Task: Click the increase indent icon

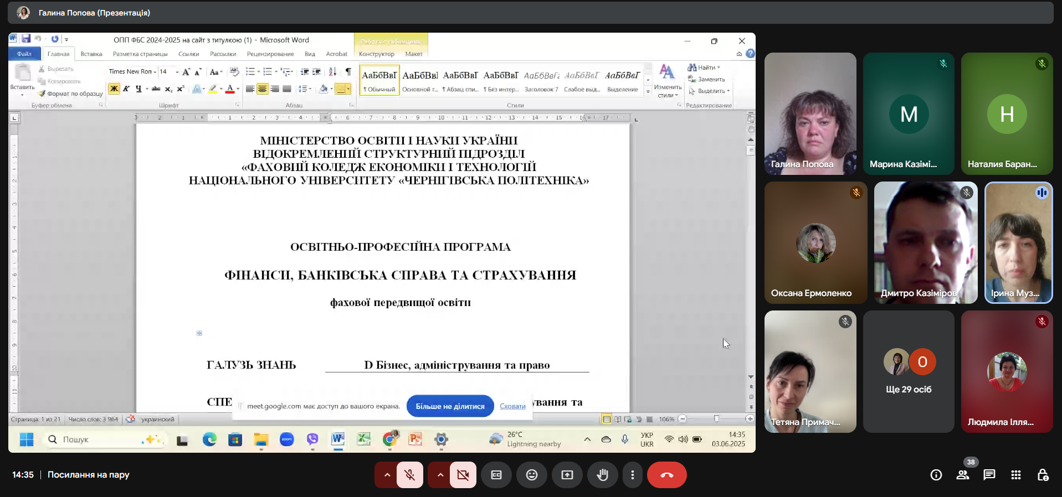Action: [316, 71]
